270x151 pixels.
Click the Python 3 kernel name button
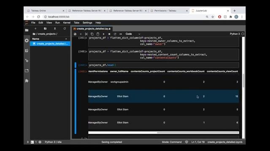pyautogui.click(x=235, y=34)
